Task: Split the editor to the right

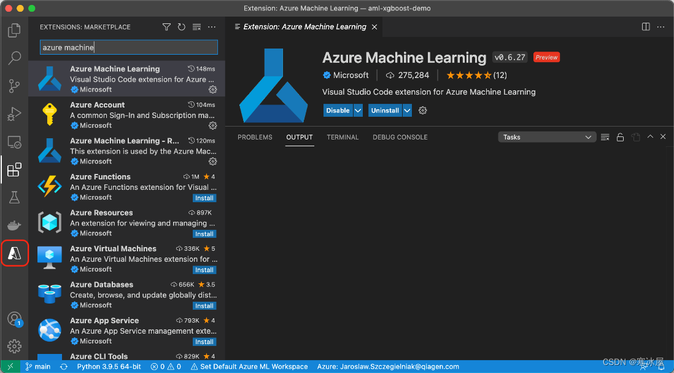Action: (x=646, y=26)
